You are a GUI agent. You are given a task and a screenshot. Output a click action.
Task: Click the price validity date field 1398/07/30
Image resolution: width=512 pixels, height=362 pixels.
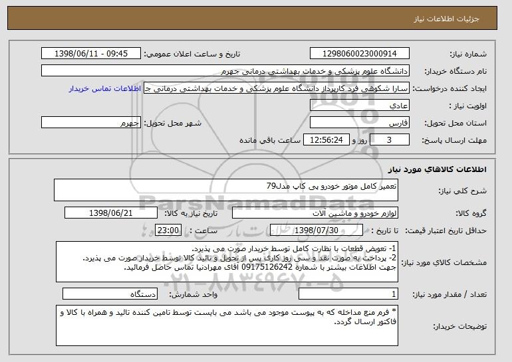click(317, 230)
